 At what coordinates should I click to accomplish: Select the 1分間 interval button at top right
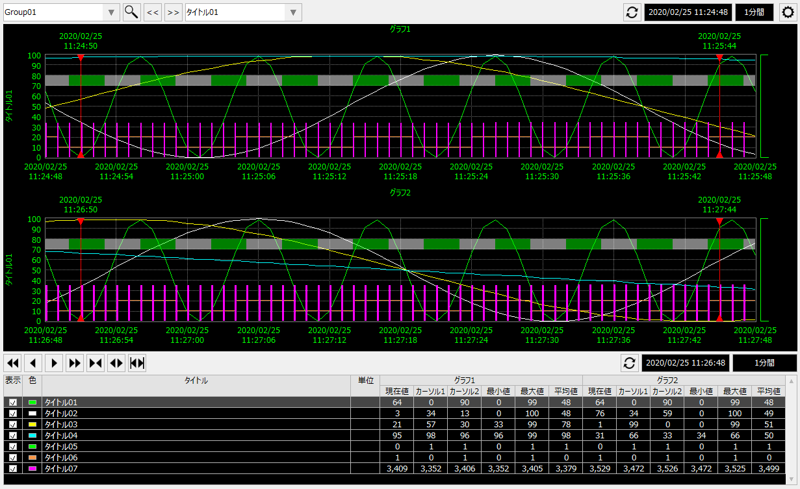pos(755,12)
